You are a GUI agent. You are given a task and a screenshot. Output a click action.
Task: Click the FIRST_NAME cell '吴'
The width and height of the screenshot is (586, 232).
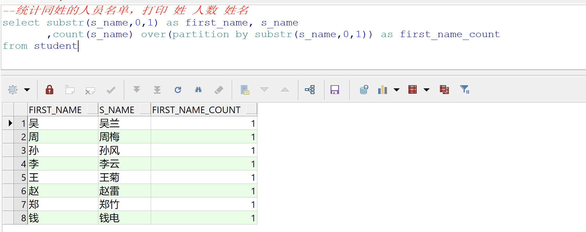pos(63,123)
